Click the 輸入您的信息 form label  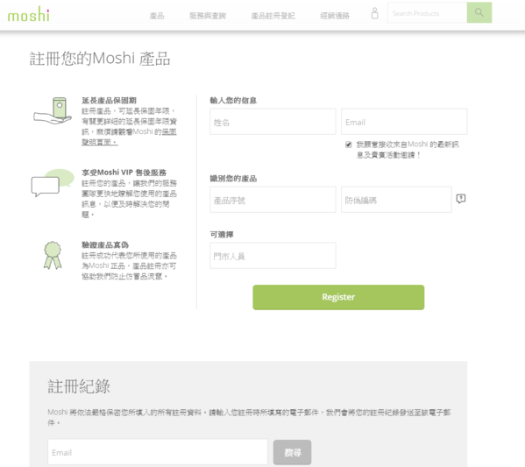coord(233,101)
